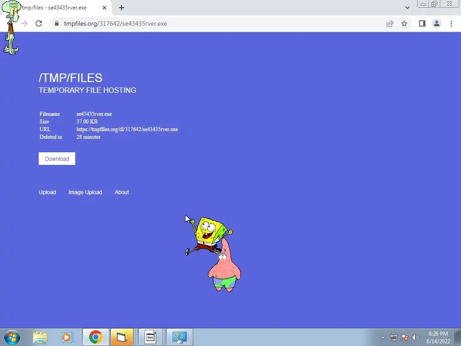Launch Windows Media Player from the taskbar
Image resolution: width=461 pixels, height=346 pixels.
point(67,337)
